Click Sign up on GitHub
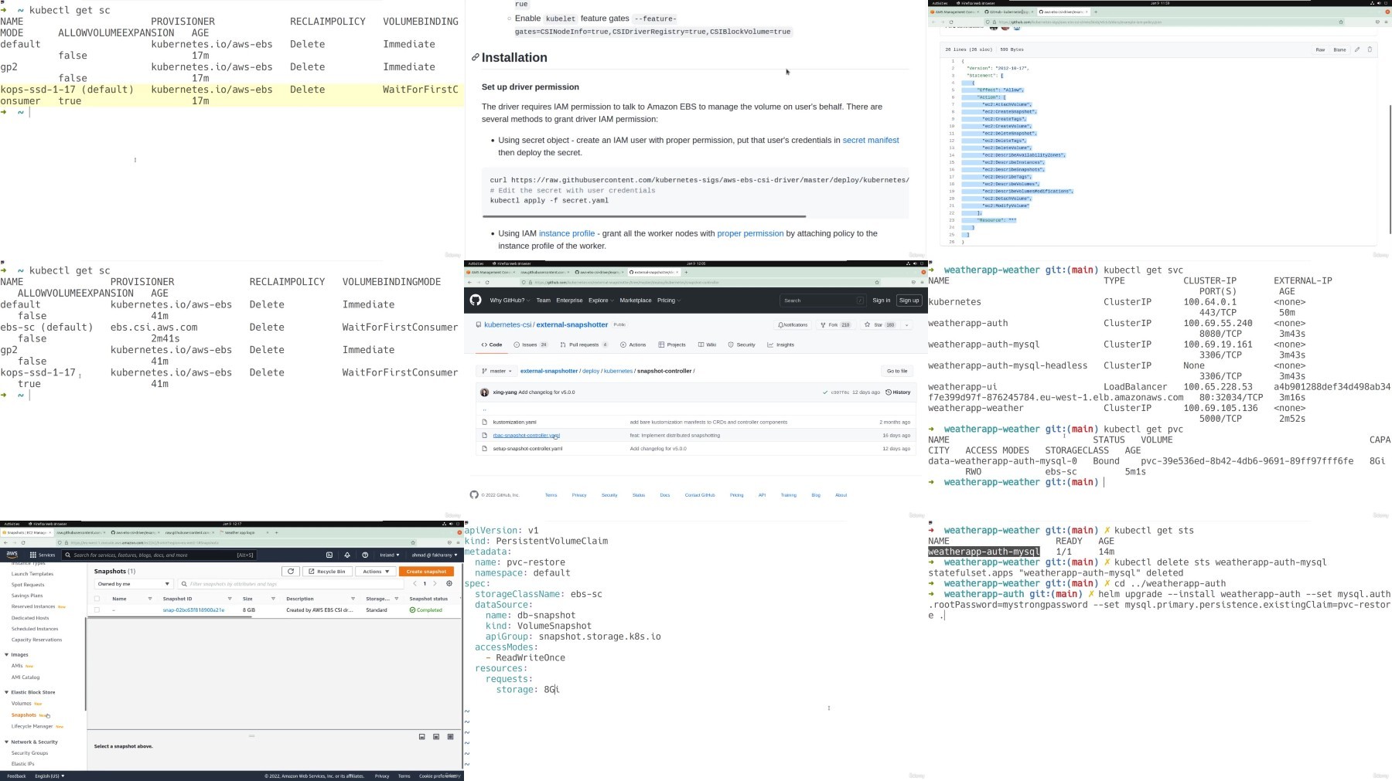 point(909,301)
